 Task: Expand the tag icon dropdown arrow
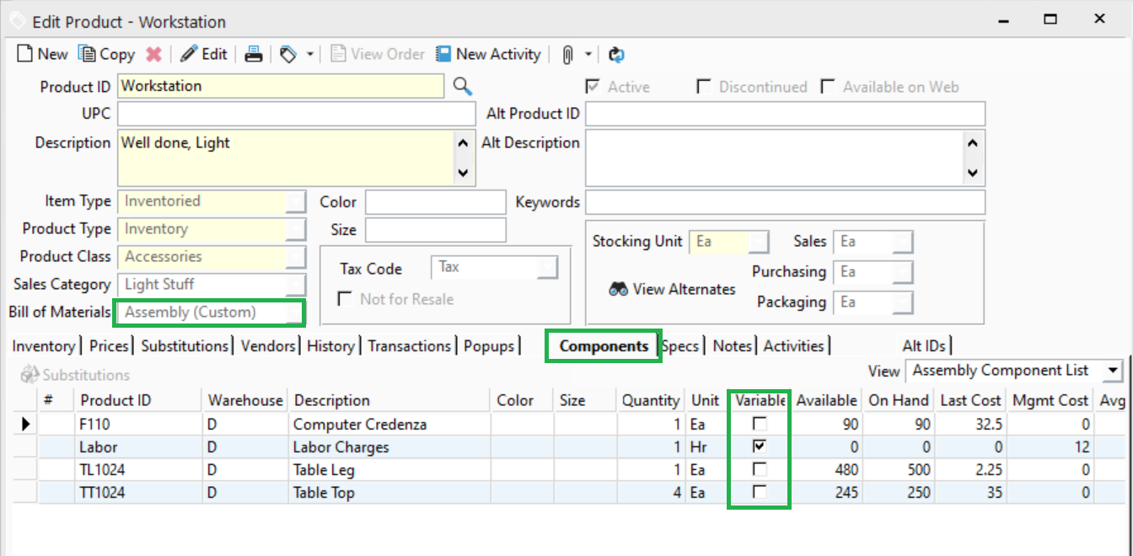309,55
